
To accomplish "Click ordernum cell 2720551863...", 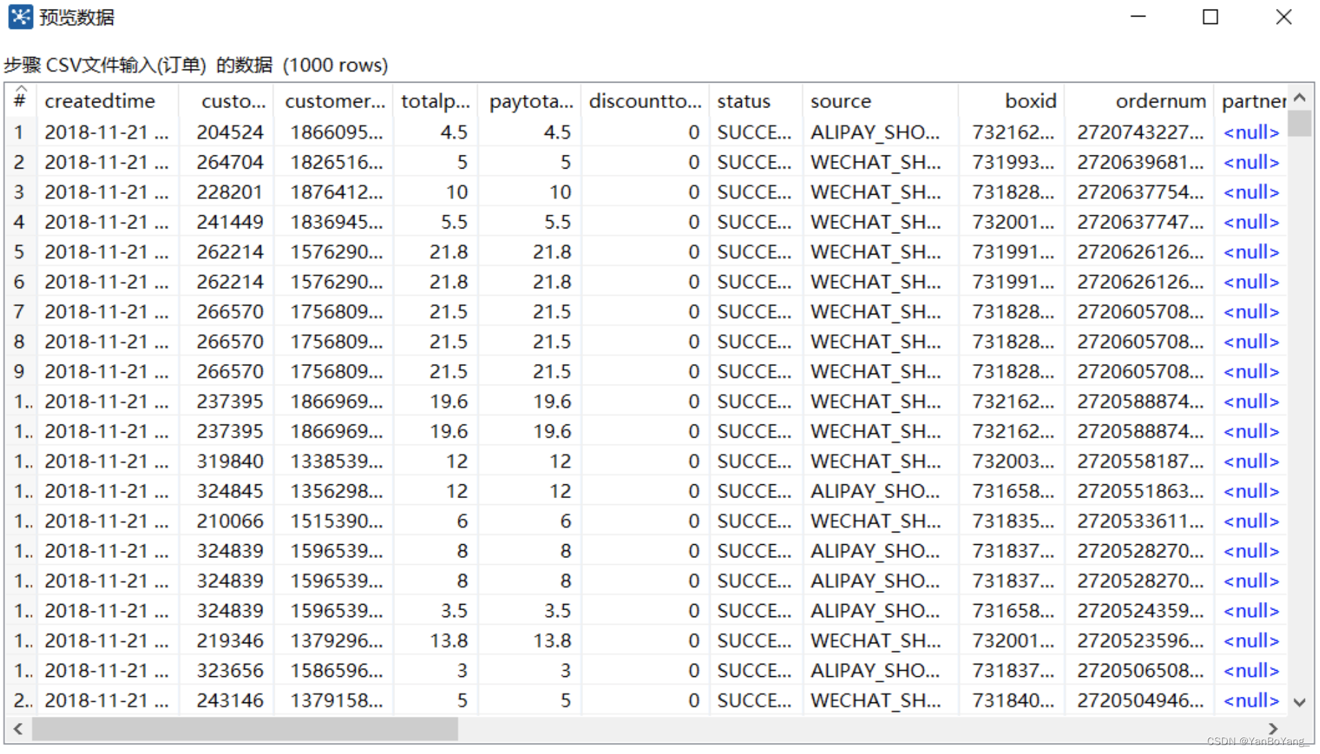I will [x=1141, y=491].
